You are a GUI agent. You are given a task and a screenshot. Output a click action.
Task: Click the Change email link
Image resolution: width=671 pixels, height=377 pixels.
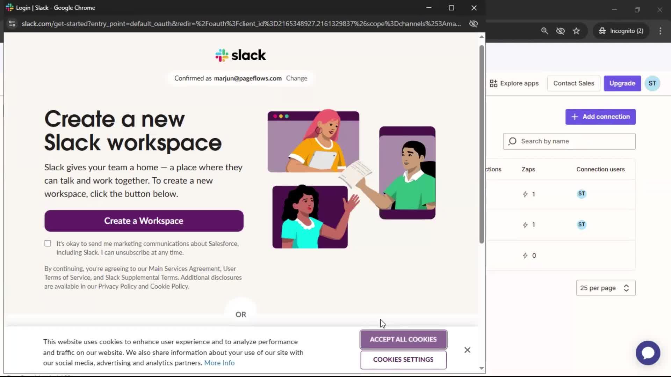296,79
